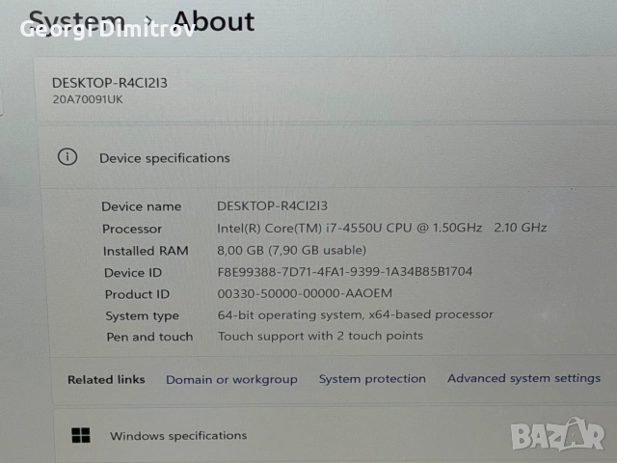
Task: Select the Touch support with 2 touch points text
Action: [320, 336]
